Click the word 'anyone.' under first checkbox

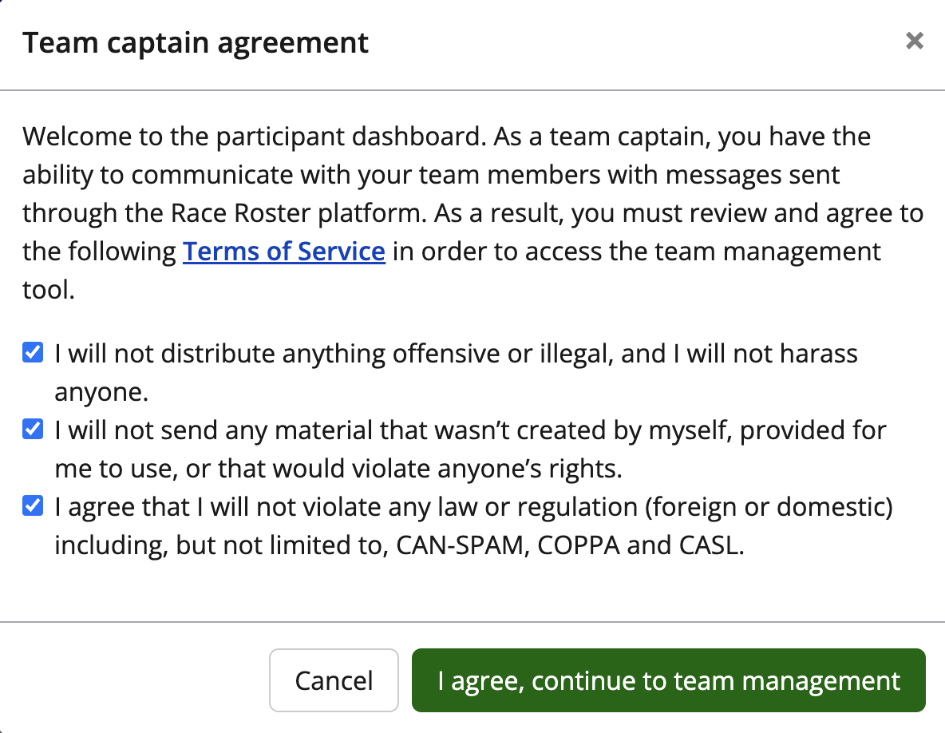[x=101, y=391]
